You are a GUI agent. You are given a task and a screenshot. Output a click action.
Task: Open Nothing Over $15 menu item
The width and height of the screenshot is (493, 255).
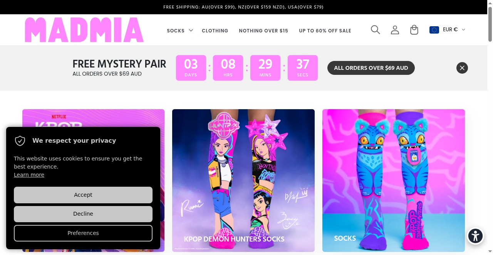263,30
